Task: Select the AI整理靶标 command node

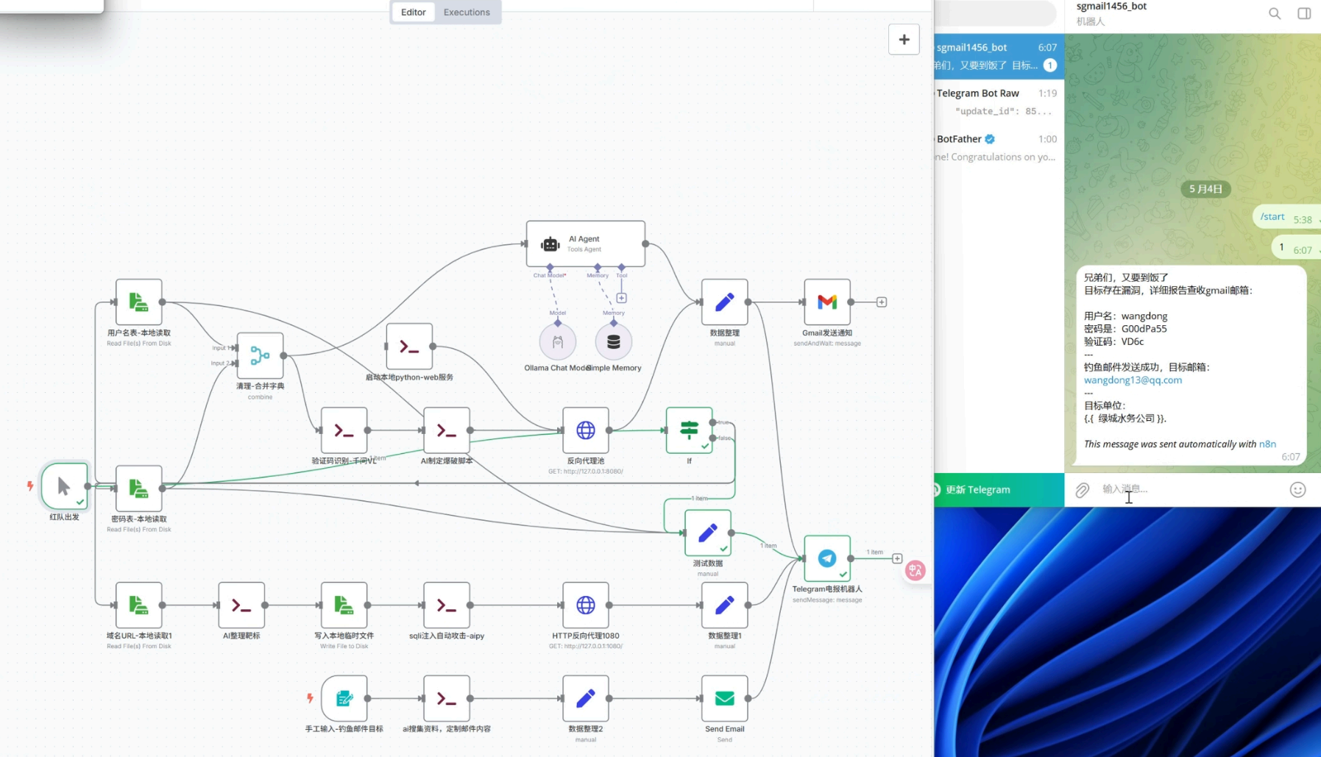Action: pos(241,605)
